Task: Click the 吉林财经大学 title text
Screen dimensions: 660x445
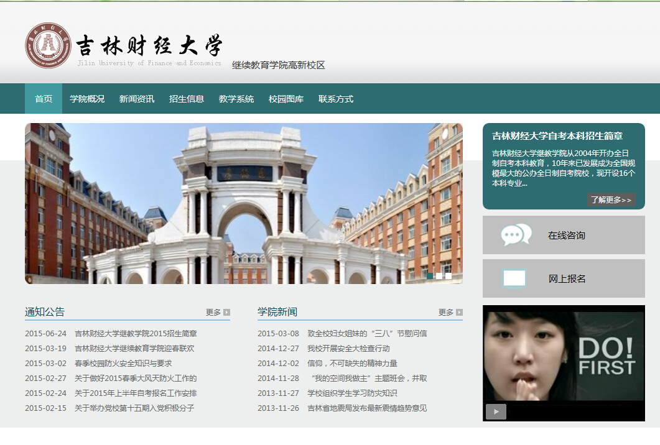Action: tap(149, 45)
